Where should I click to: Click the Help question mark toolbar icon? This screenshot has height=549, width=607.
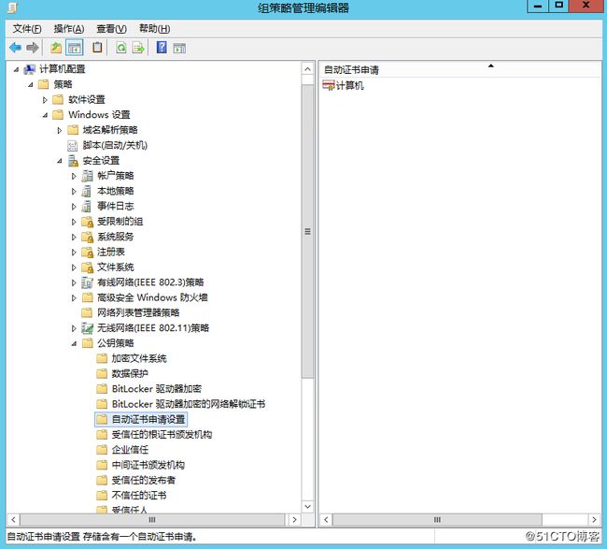pos(162,48)
